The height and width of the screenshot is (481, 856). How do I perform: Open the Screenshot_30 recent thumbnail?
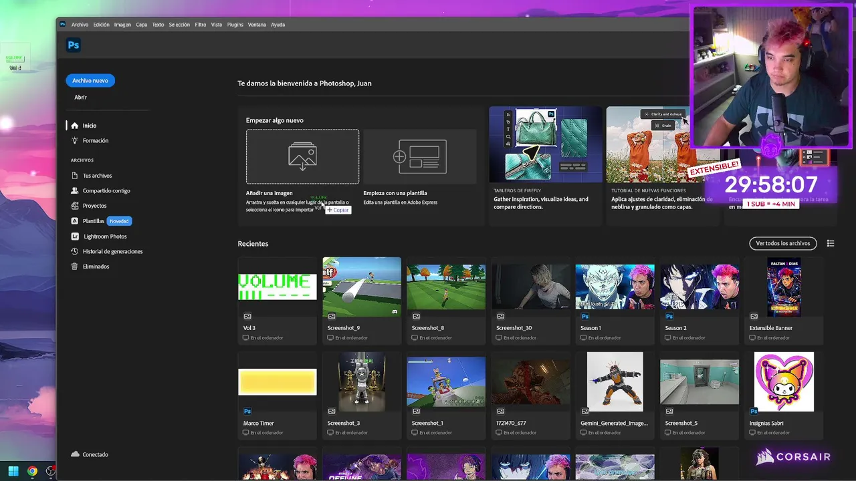pyautogui.click(x=531, y=287)
